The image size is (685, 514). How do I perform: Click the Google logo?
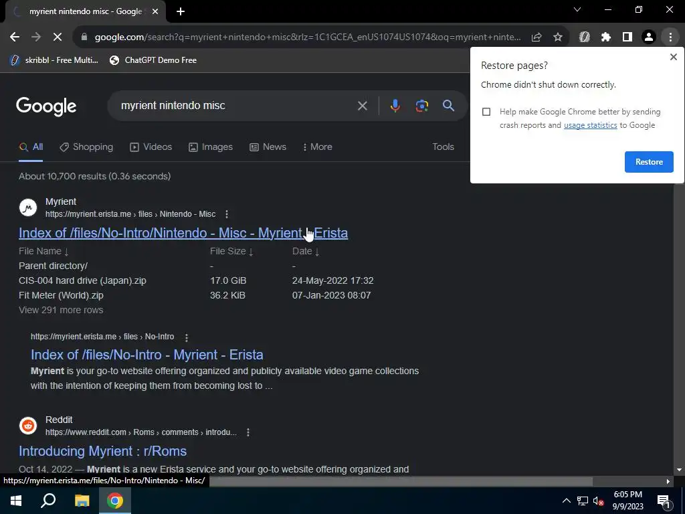(x=46, y=106)
